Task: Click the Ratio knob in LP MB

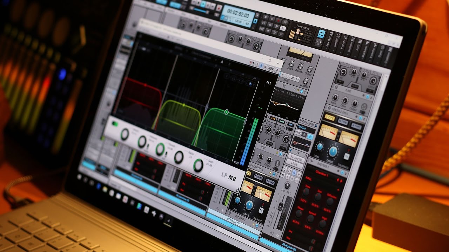Action: coord(179,157)
